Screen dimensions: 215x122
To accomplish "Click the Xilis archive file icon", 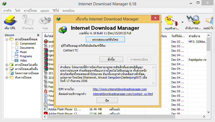I will pyautogui.click(x=46, y=68).
